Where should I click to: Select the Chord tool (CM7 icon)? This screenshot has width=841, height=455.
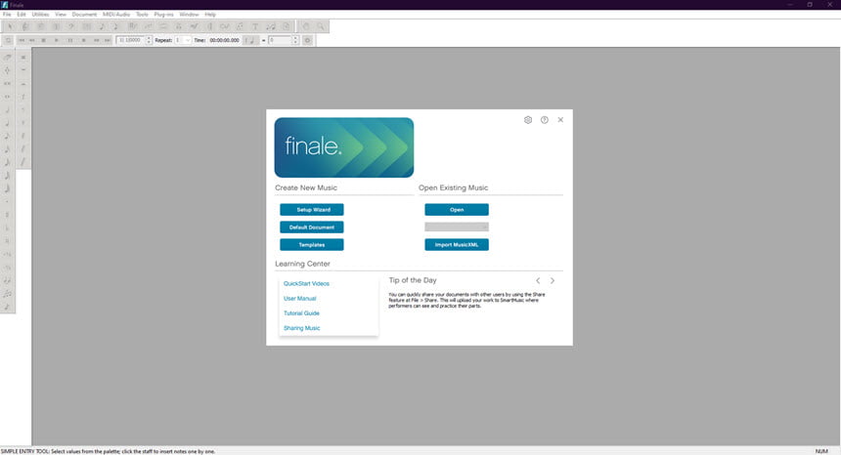tap(225, 26)
